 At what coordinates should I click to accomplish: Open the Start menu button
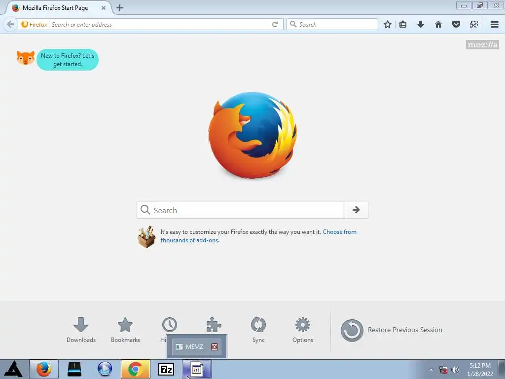(x=13, y=369)
